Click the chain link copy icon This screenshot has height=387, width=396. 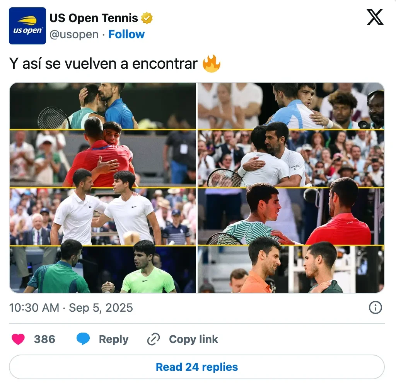click(x=153, y=339)
